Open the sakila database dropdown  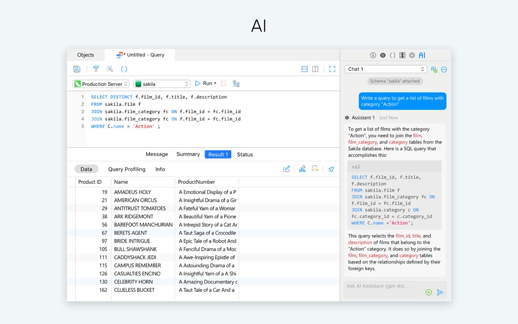click(162, 84)
